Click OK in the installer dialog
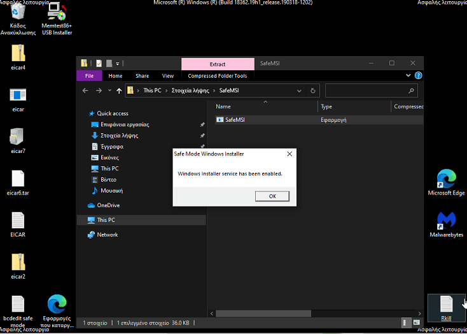 [x=272, y=196]
